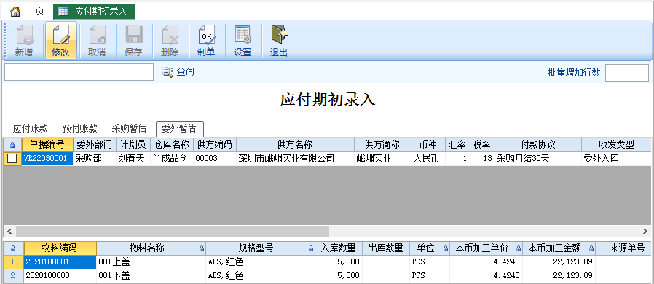
Task: Click the 峨嵋实业 supplier short name cell
Action: pyautogui.click(x=382, y=159)
